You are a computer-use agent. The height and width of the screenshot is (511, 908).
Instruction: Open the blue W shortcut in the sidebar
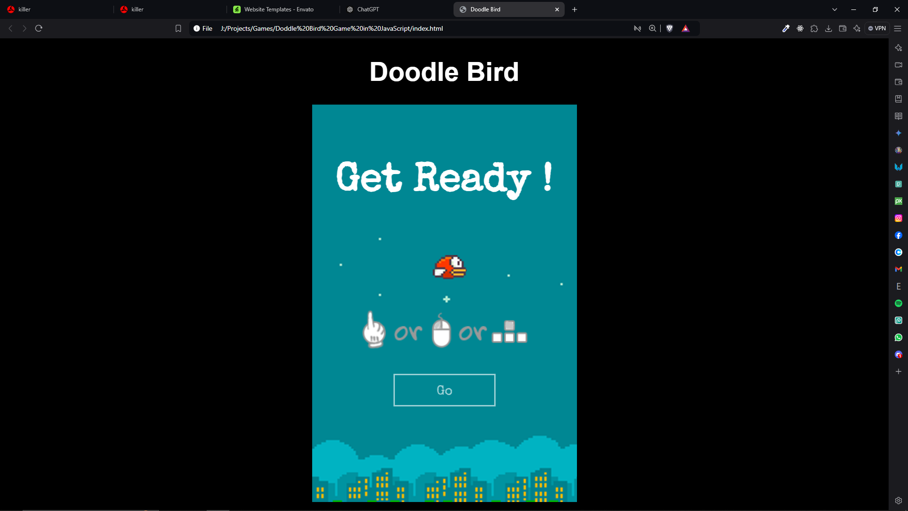(899, 167)
